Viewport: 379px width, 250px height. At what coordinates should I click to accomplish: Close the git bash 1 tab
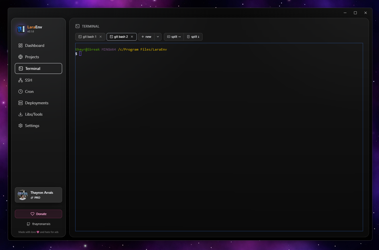[101, 37]
